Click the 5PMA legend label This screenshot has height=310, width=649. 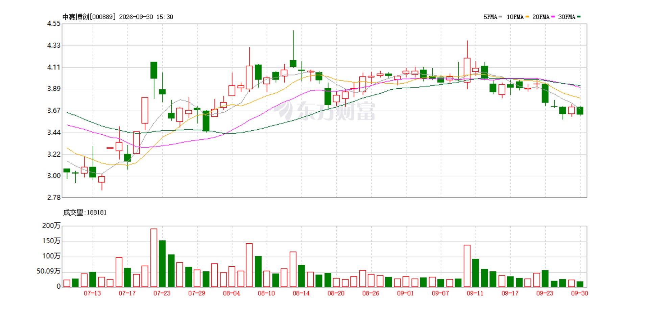tap(490, 17)
